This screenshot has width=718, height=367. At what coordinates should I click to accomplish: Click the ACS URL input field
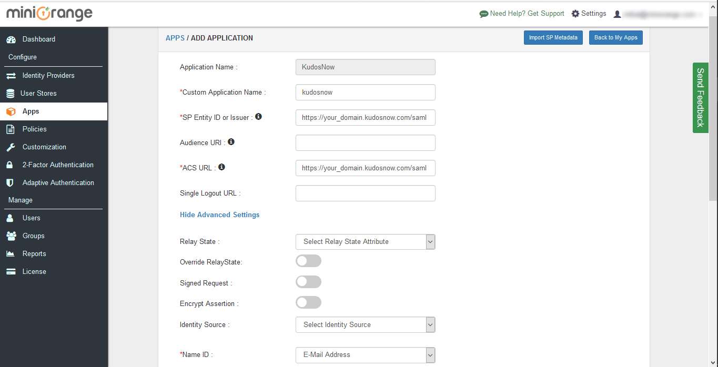click(x=366, y=168)
